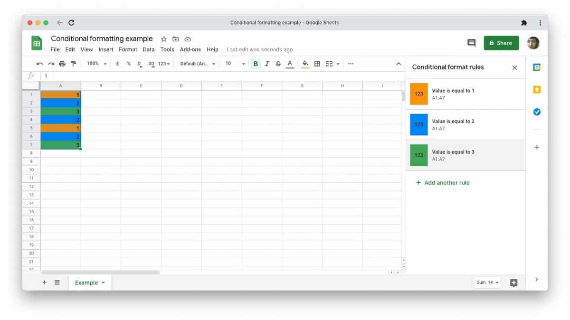Toggle bold formatting
This screenshot has height=320, width=570.
pos(256,63)
